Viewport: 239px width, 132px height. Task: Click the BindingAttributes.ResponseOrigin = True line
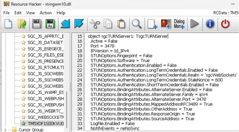(143, 114)
